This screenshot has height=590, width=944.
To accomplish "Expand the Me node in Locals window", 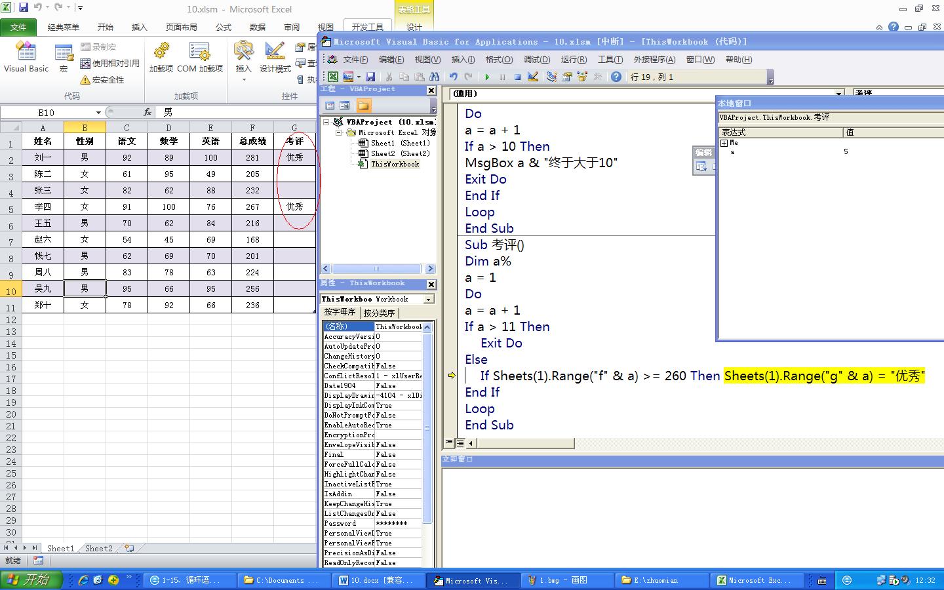I will (724, 143).
